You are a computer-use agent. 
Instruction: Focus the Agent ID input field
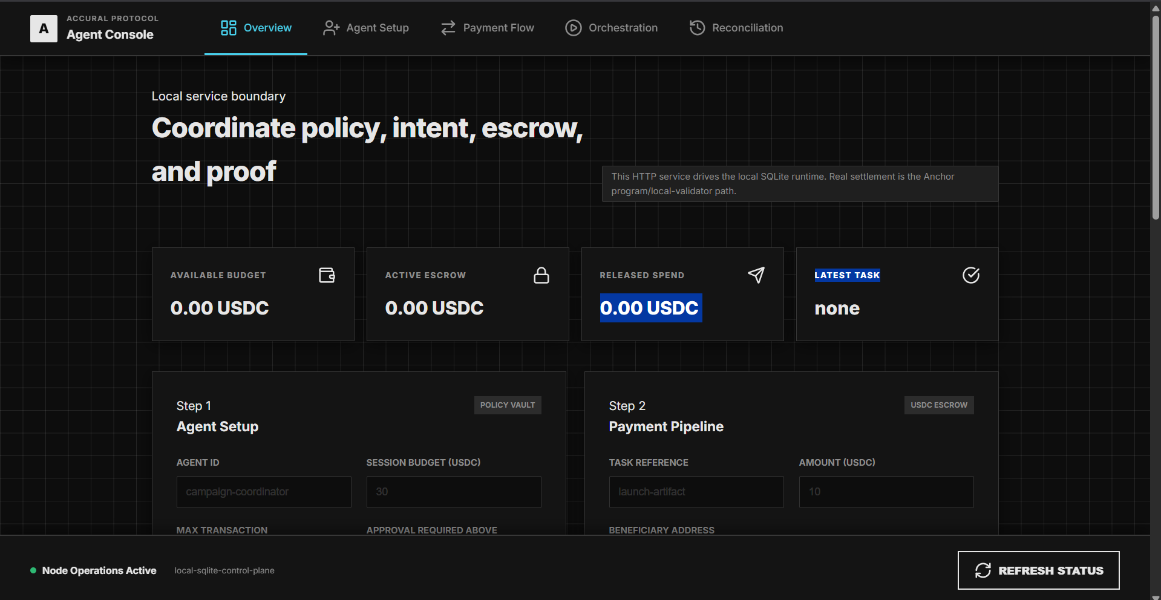[264, 492]
